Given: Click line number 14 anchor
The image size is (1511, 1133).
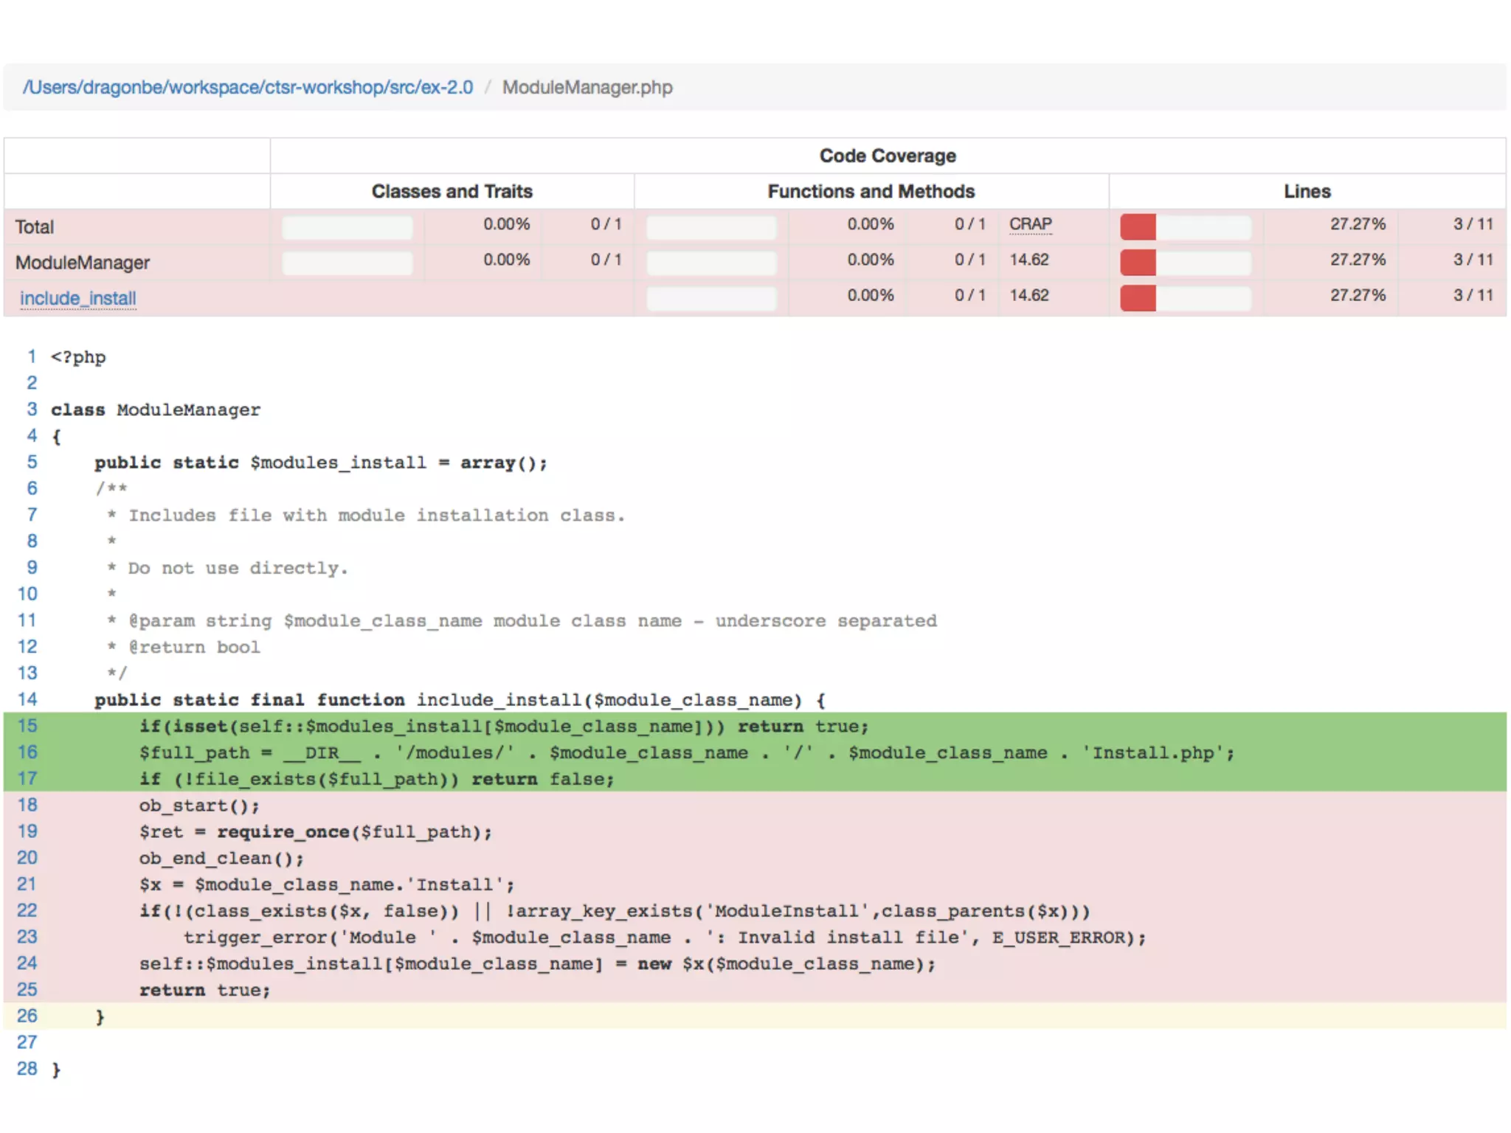Looking at the screenshot, I should (27, 699).
